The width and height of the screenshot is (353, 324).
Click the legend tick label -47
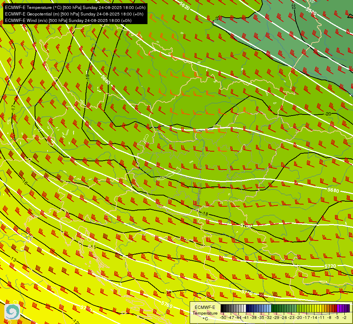[x=231, y=318]
